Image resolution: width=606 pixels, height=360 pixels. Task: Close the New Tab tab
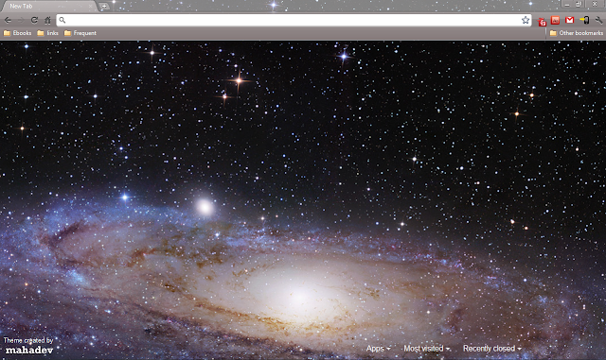click(91, 7)
